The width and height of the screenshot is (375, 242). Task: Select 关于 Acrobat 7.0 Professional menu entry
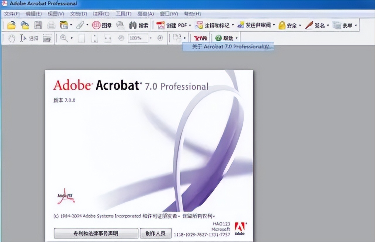click(228, 47)
